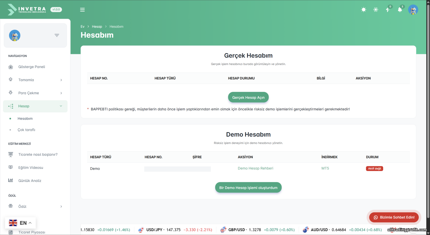
Task: Toggle light/dark theme sun icon
Action: click(x=363, y=10)
